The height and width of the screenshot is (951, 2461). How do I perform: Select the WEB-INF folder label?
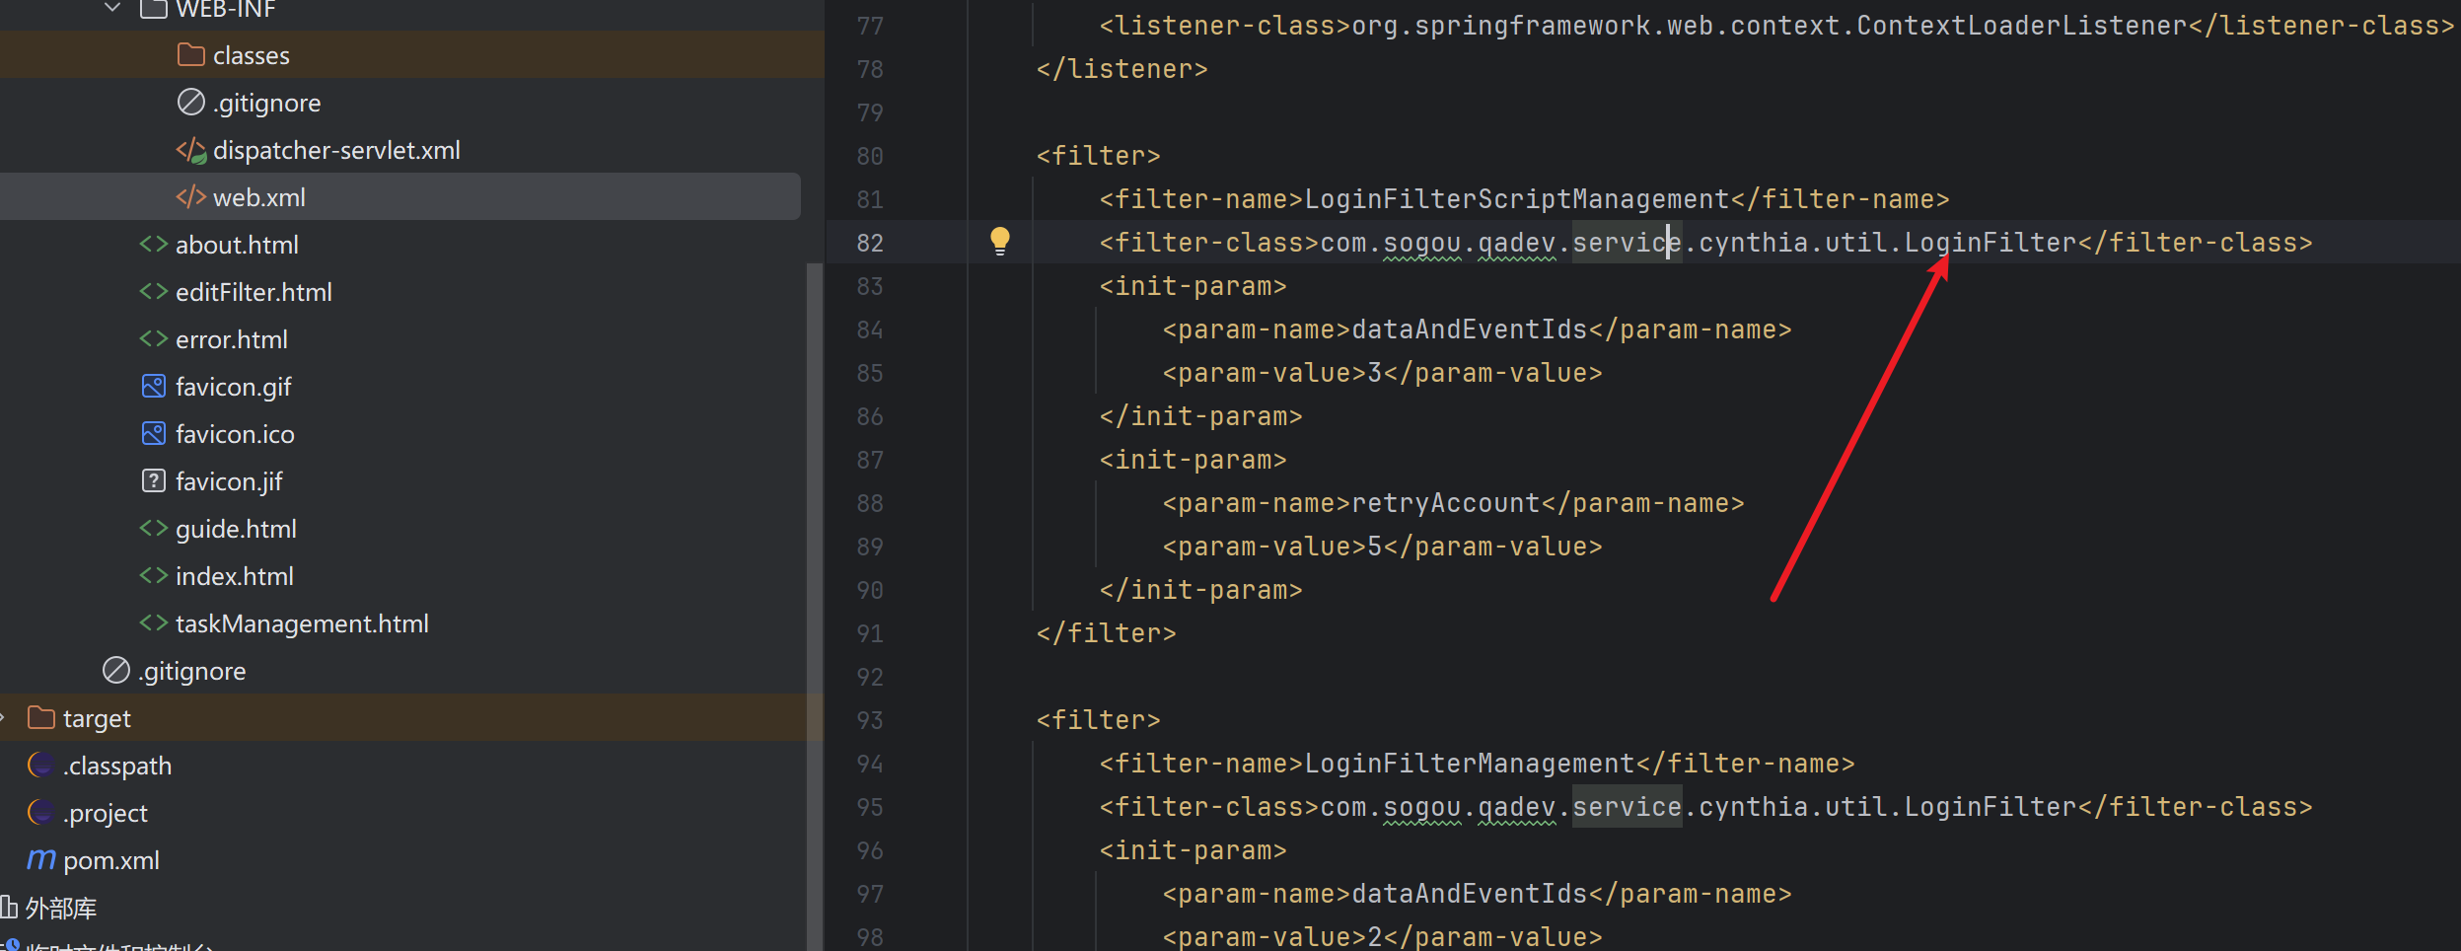[226, 9]
